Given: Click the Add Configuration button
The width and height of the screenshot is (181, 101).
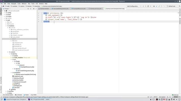Looking at the screenshot, I should coord(133,6).
